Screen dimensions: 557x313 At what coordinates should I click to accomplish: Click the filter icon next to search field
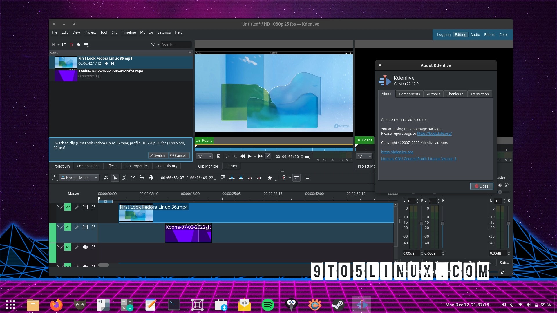(x=153, y=45)
